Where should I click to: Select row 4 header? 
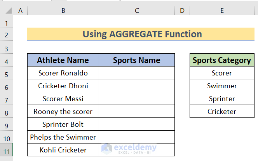point(7,60)
